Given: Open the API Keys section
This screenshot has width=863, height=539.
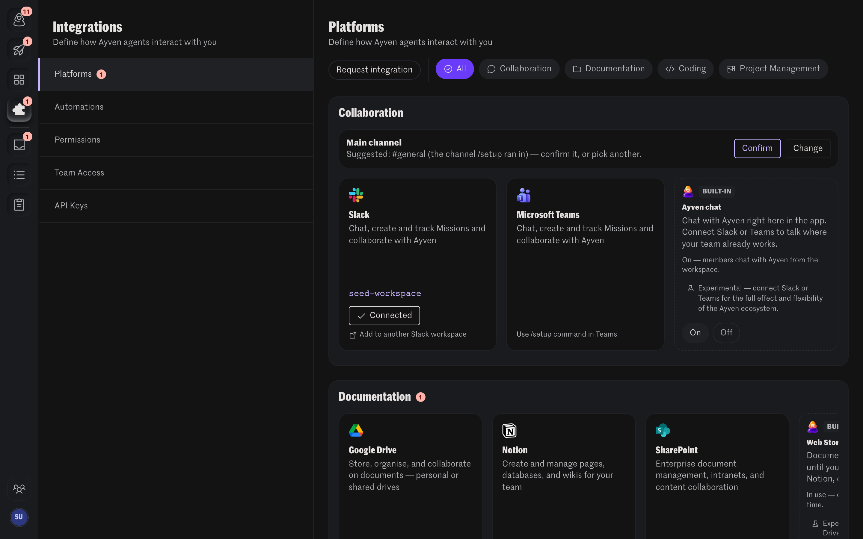Looking at the screenshot, I should (176, 206).
